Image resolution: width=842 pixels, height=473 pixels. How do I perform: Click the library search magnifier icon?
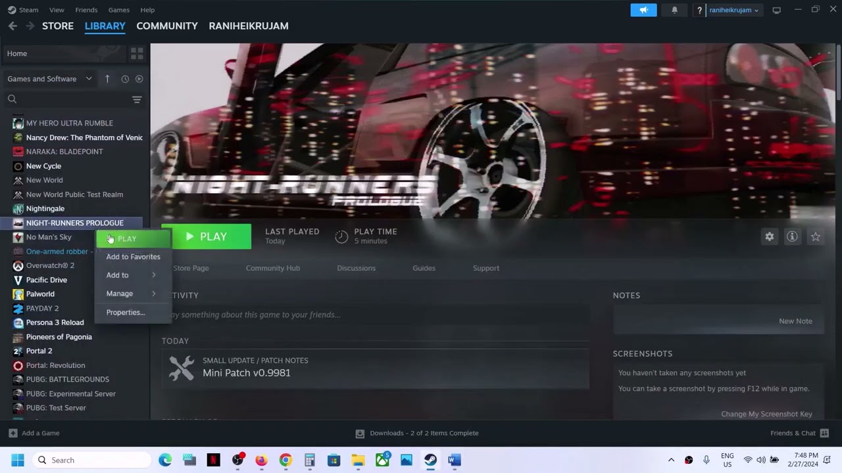pos(12,99)
